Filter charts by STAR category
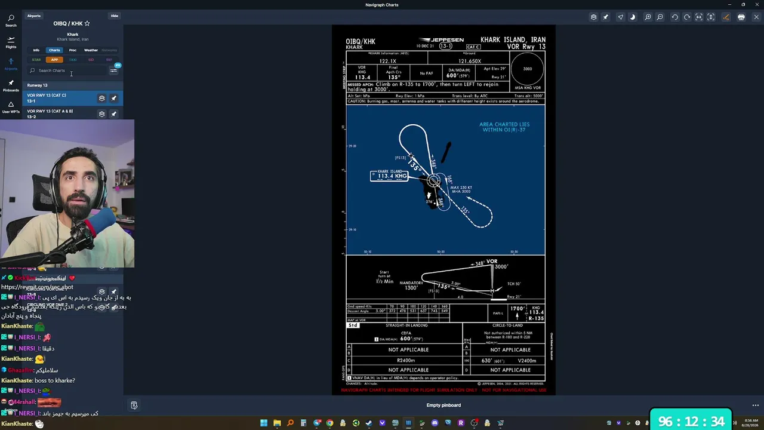The height and width of the screenshot is (430, 764). 36,60
